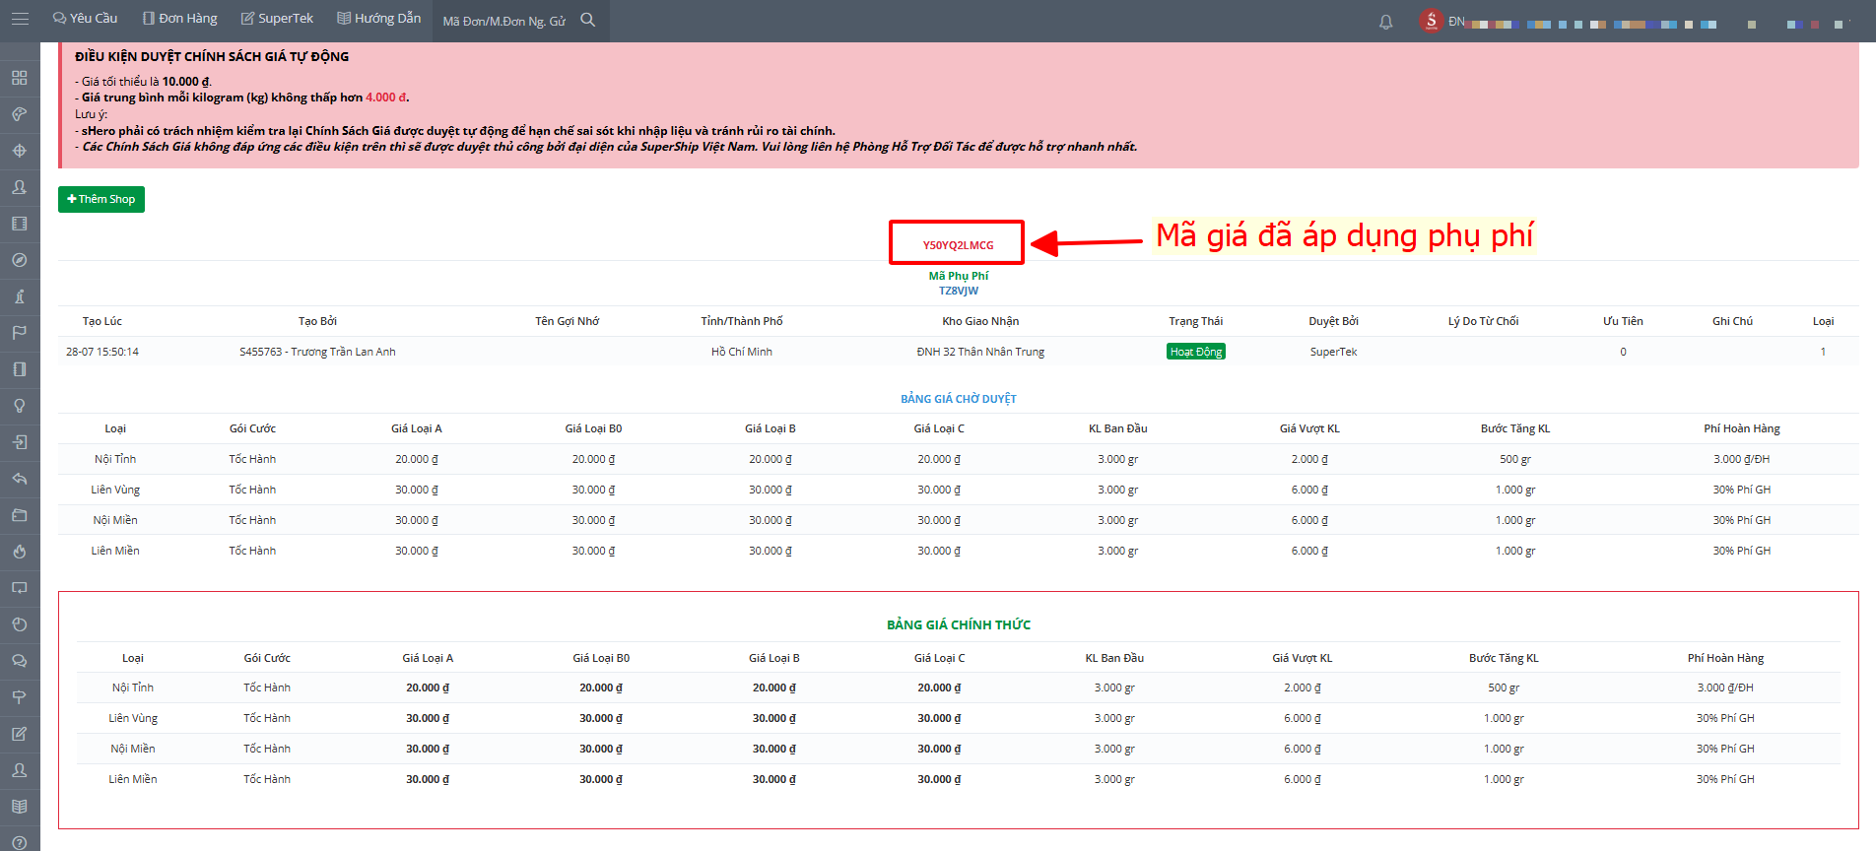
Task: Open the Yêu Cầu menu
Action: pyautogui.click(x=85, y=19)
